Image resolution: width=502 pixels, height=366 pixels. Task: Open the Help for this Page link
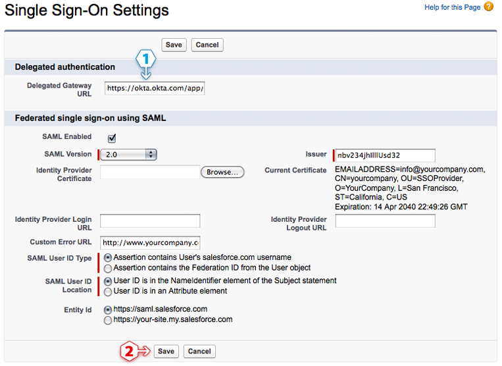point(452,7)
